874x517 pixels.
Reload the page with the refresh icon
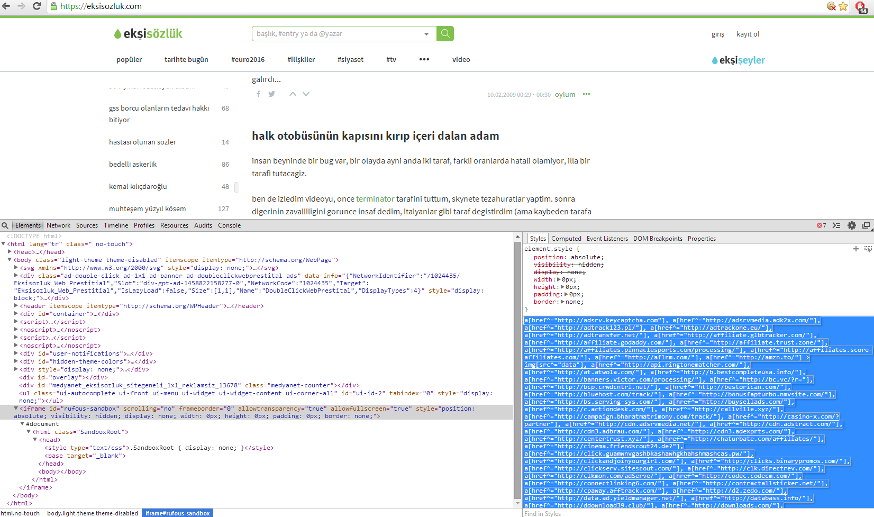pos(37,6)
